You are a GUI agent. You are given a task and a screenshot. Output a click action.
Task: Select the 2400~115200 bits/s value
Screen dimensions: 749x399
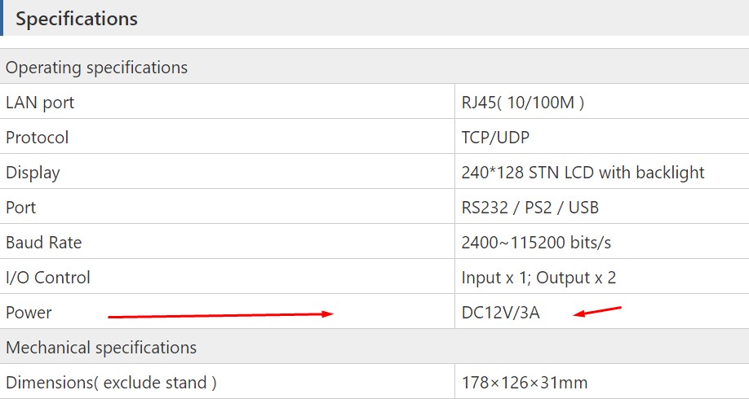coord(536,243)
